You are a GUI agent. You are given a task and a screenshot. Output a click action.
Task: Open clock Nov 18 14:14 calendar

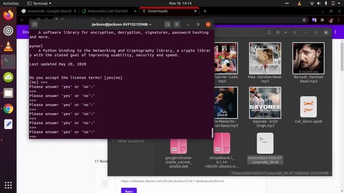point(180,3)
